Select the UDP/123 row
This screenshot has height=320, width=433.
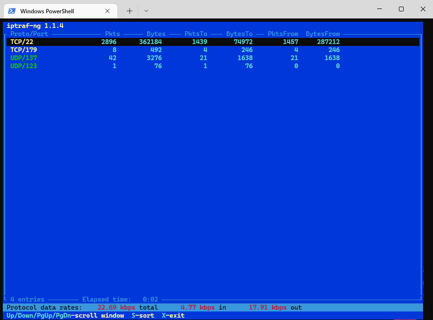tap(213, 66)
